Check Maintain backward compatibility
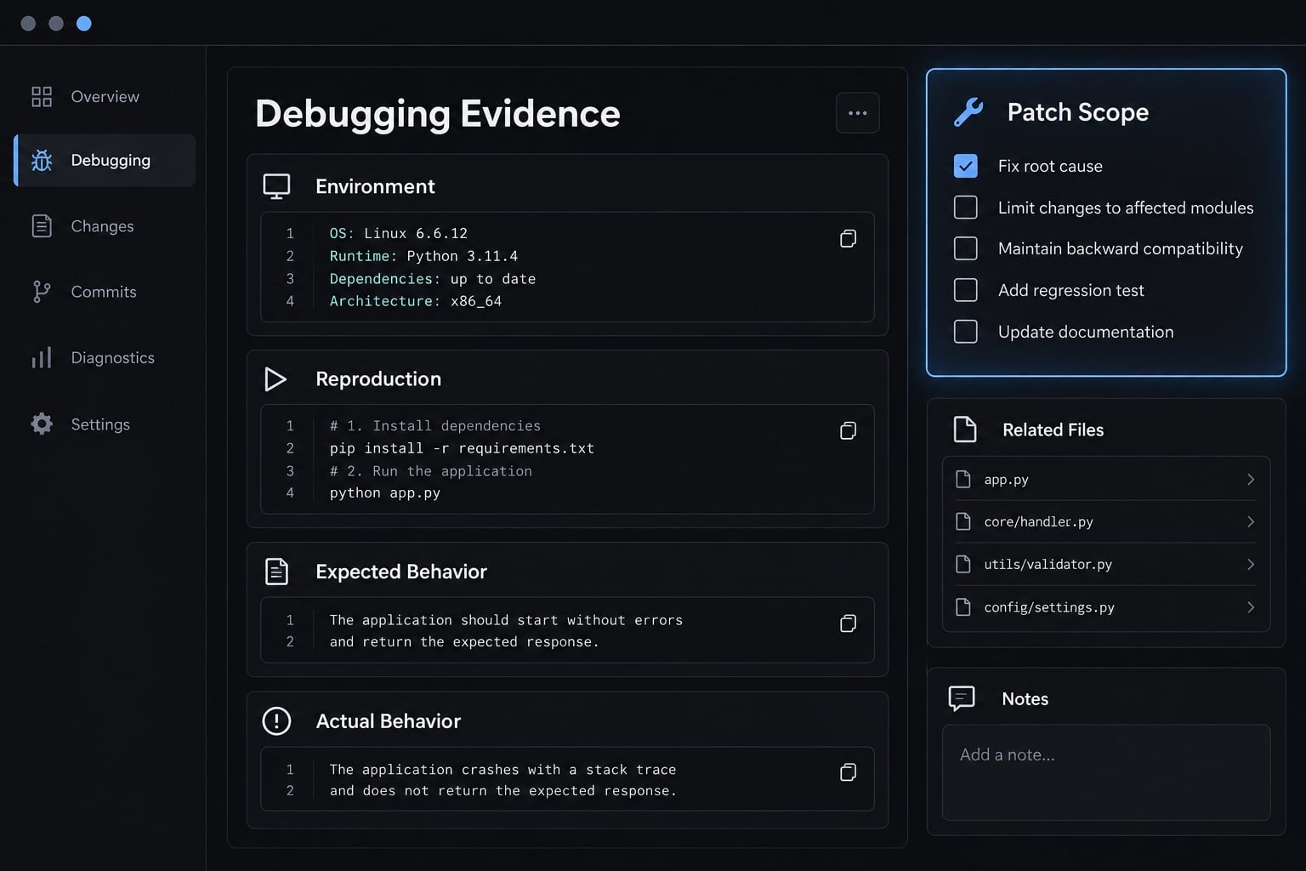Viewport: 1306px width, 871px height. [x=966, y=248]
